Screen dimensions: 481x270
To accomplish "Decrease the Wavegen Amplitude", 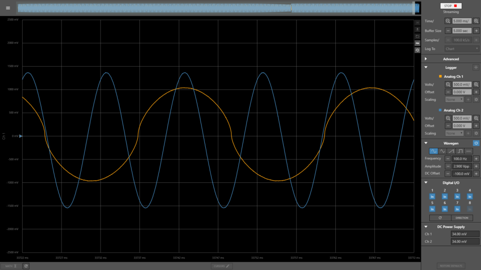I will tap(448, 166).
